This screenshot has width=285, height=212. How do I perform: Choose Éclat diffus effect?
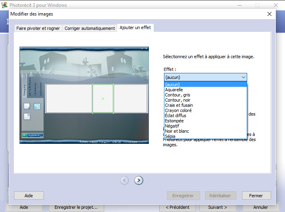(x=205, y=116)
